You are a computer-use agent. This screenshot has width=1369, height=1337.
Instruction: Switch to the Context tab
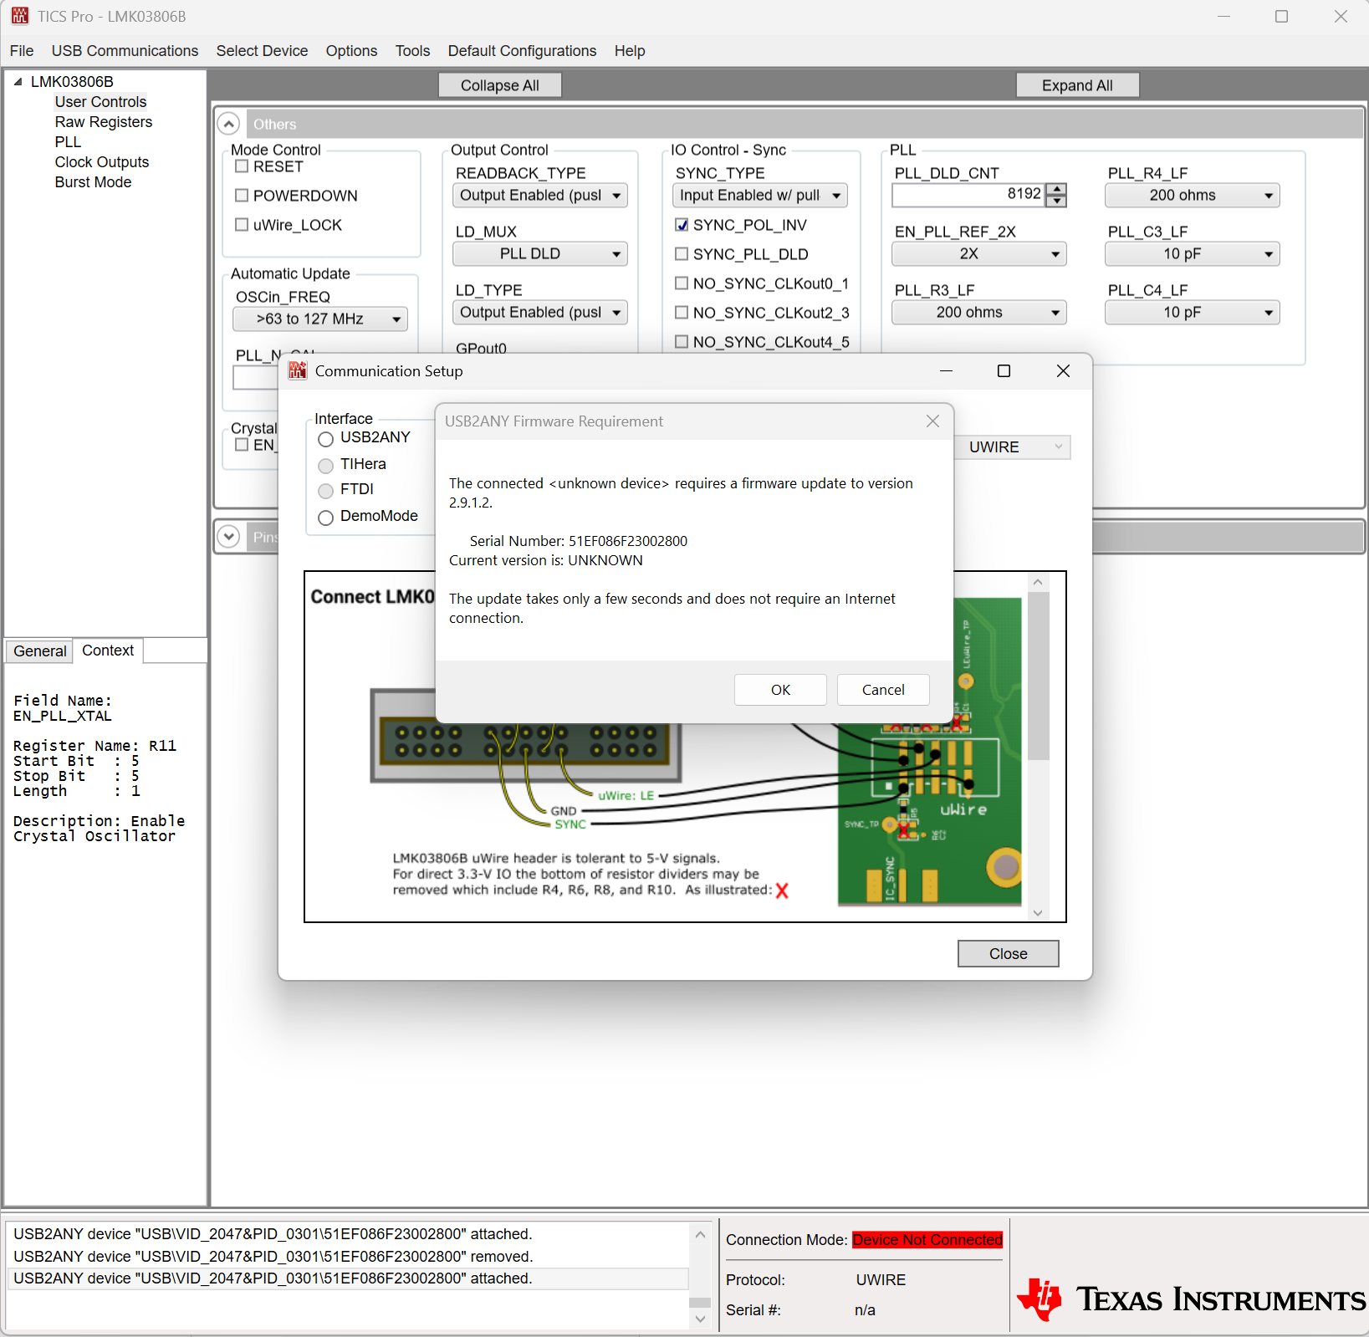pos(108,651)
